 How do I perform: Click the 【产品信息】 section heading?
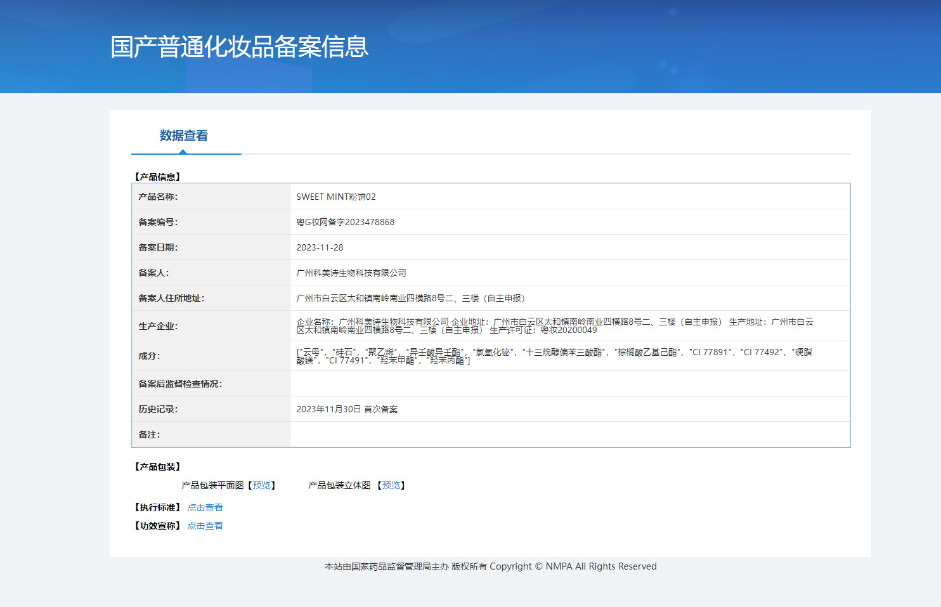coord(157,177)
